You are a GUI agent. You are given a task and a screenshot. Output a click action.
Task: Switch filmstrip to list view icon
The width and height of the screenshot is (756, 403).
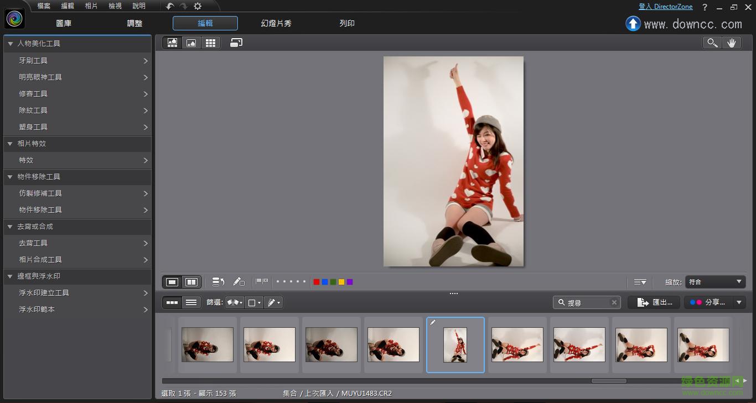pos(191,302)
